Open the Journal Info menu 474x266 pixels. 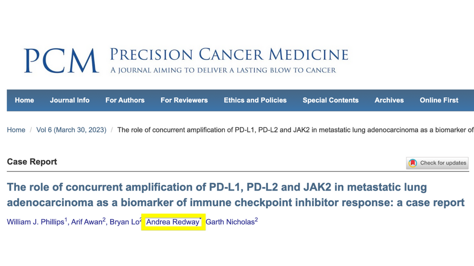click(69, 100)
